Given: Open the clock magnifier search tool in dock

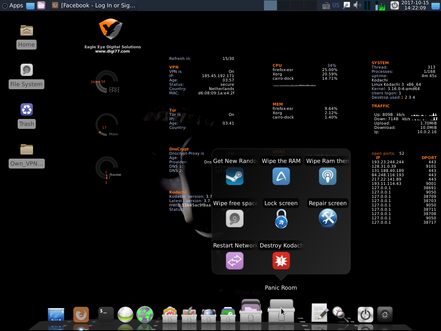Looking at the screenshot, I should (x=340, y=314).
